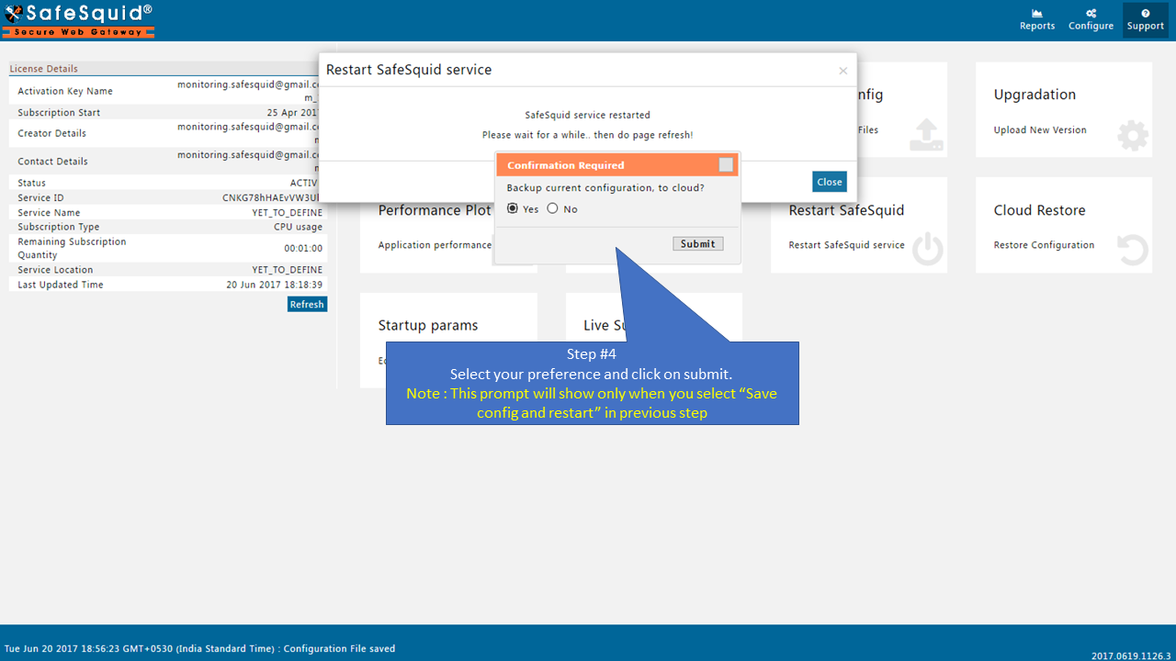Click the Remaining Subscription Quantity value 00:01:00
Screen dimensions: 1176x661
coord(303,248)
